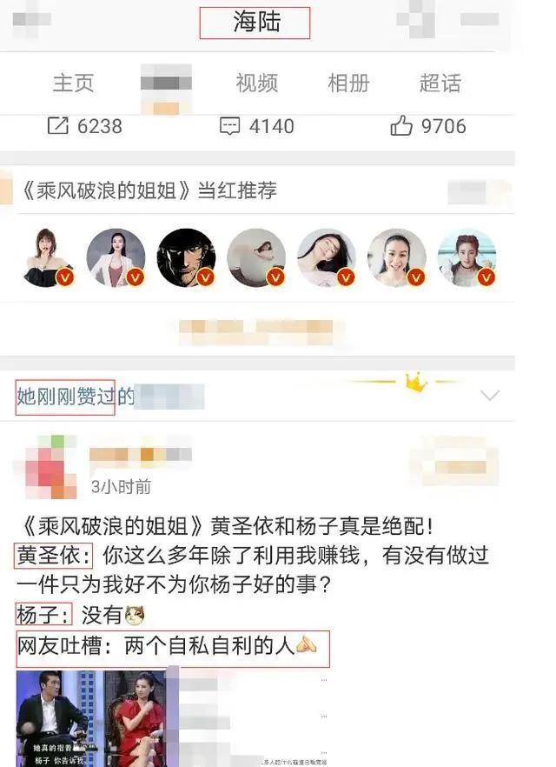Image resolution: width=556 pixels, height=767 pixels.
Task: Open the sixth avatar of the smiling woman
Action: (x=397, y=257)
